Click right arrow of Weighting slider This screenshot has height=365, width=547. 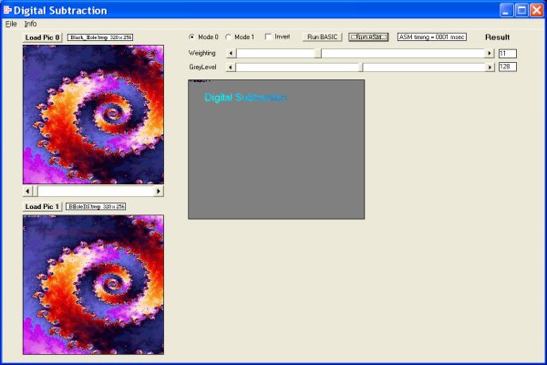click(490, 54)
